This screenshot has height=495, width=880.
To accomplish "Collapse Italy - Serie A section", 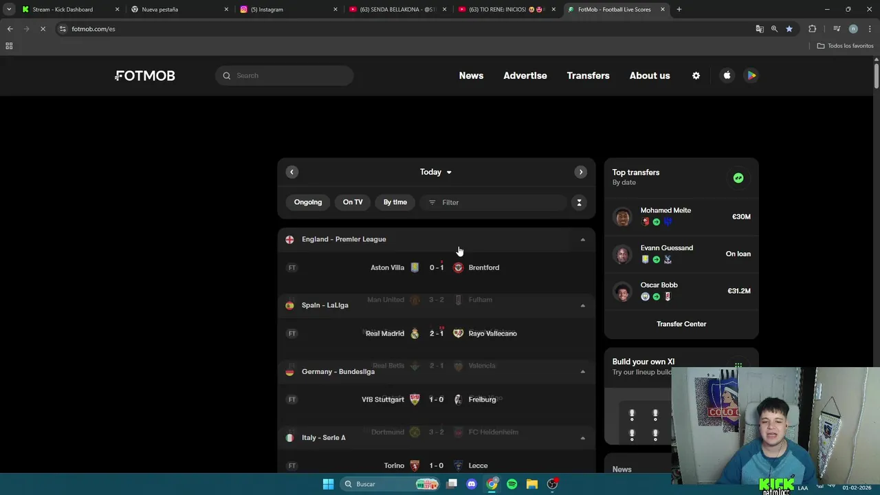I will pos(583,438).
